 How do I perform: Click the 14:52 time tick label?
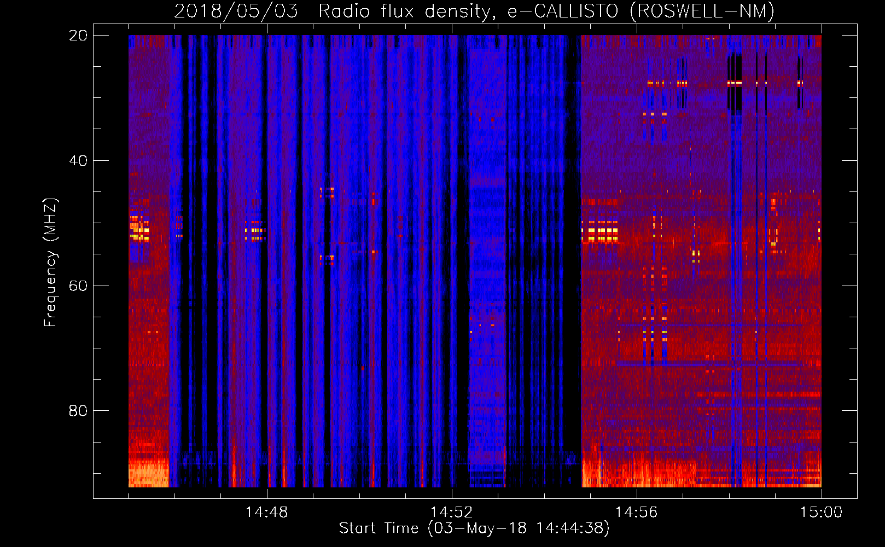click(x=451, y=513)
